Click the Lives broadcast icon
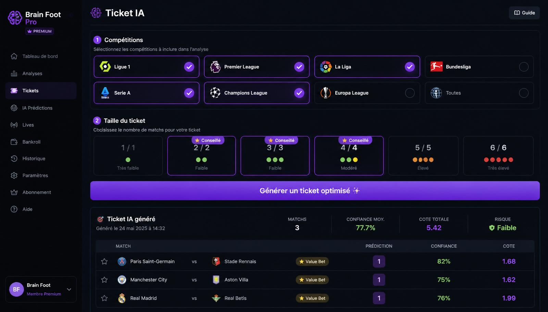 pos(14,125)
